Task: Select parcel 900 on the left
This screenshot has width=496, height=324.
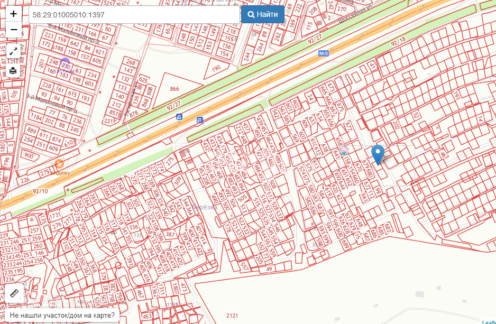Action: pyautogui.click(x=29, y=155)
